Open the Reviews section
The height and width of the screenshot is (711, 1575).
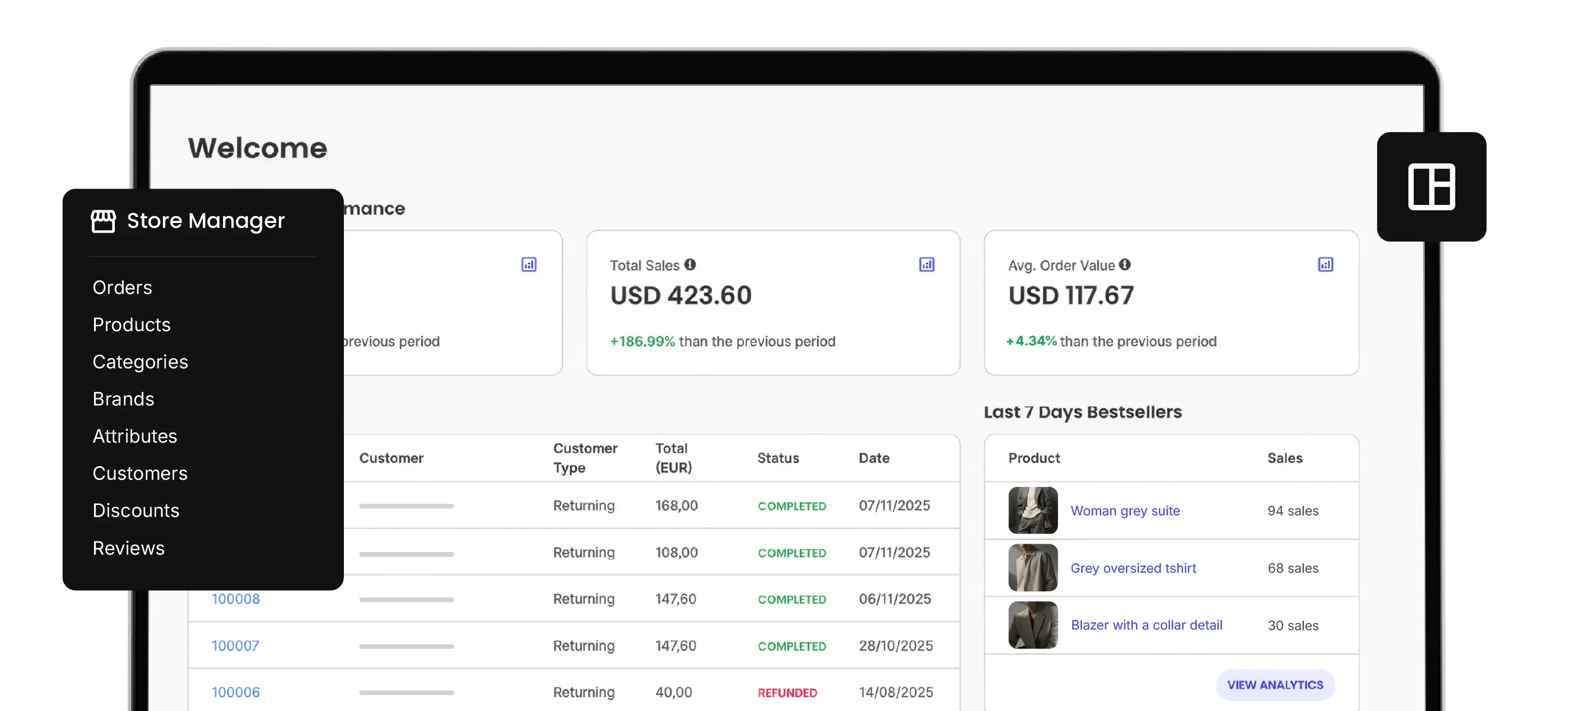click(x=128, y=548)
